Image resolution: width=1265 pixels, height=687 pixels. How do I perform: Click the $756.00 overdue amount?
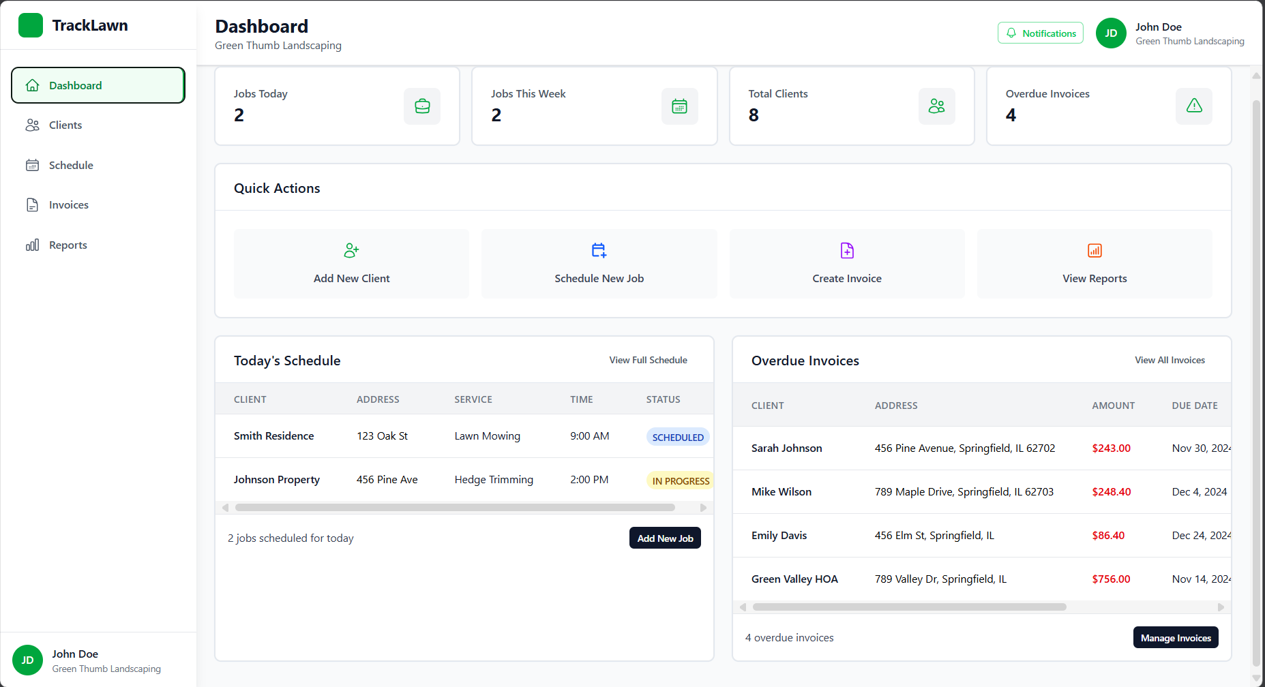[x=1111, y=579]
